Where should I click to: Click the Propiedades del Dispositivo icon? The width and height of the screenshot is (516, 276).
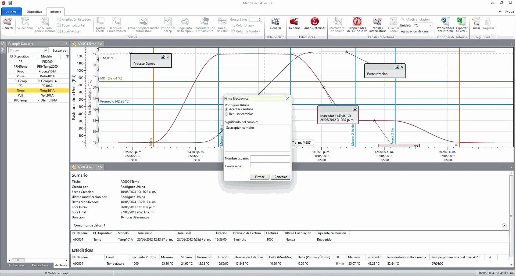tap(357, 24)
